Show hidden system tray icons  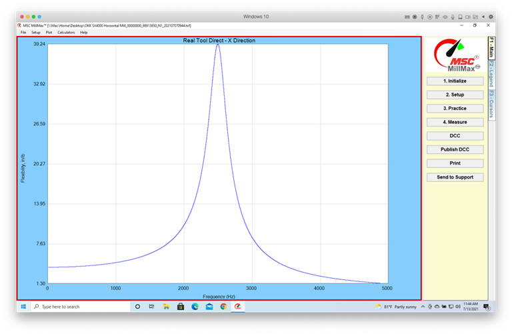click(x=423, y=307)
